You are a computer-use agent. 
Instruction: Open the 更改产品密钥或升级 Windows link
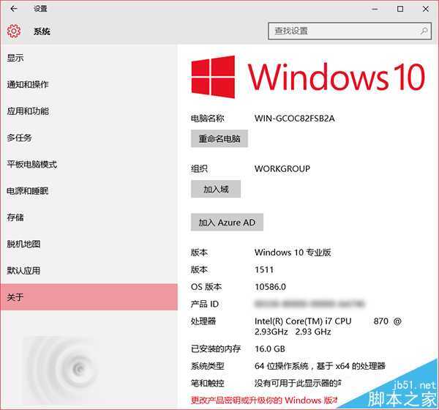tap(263, 400)
